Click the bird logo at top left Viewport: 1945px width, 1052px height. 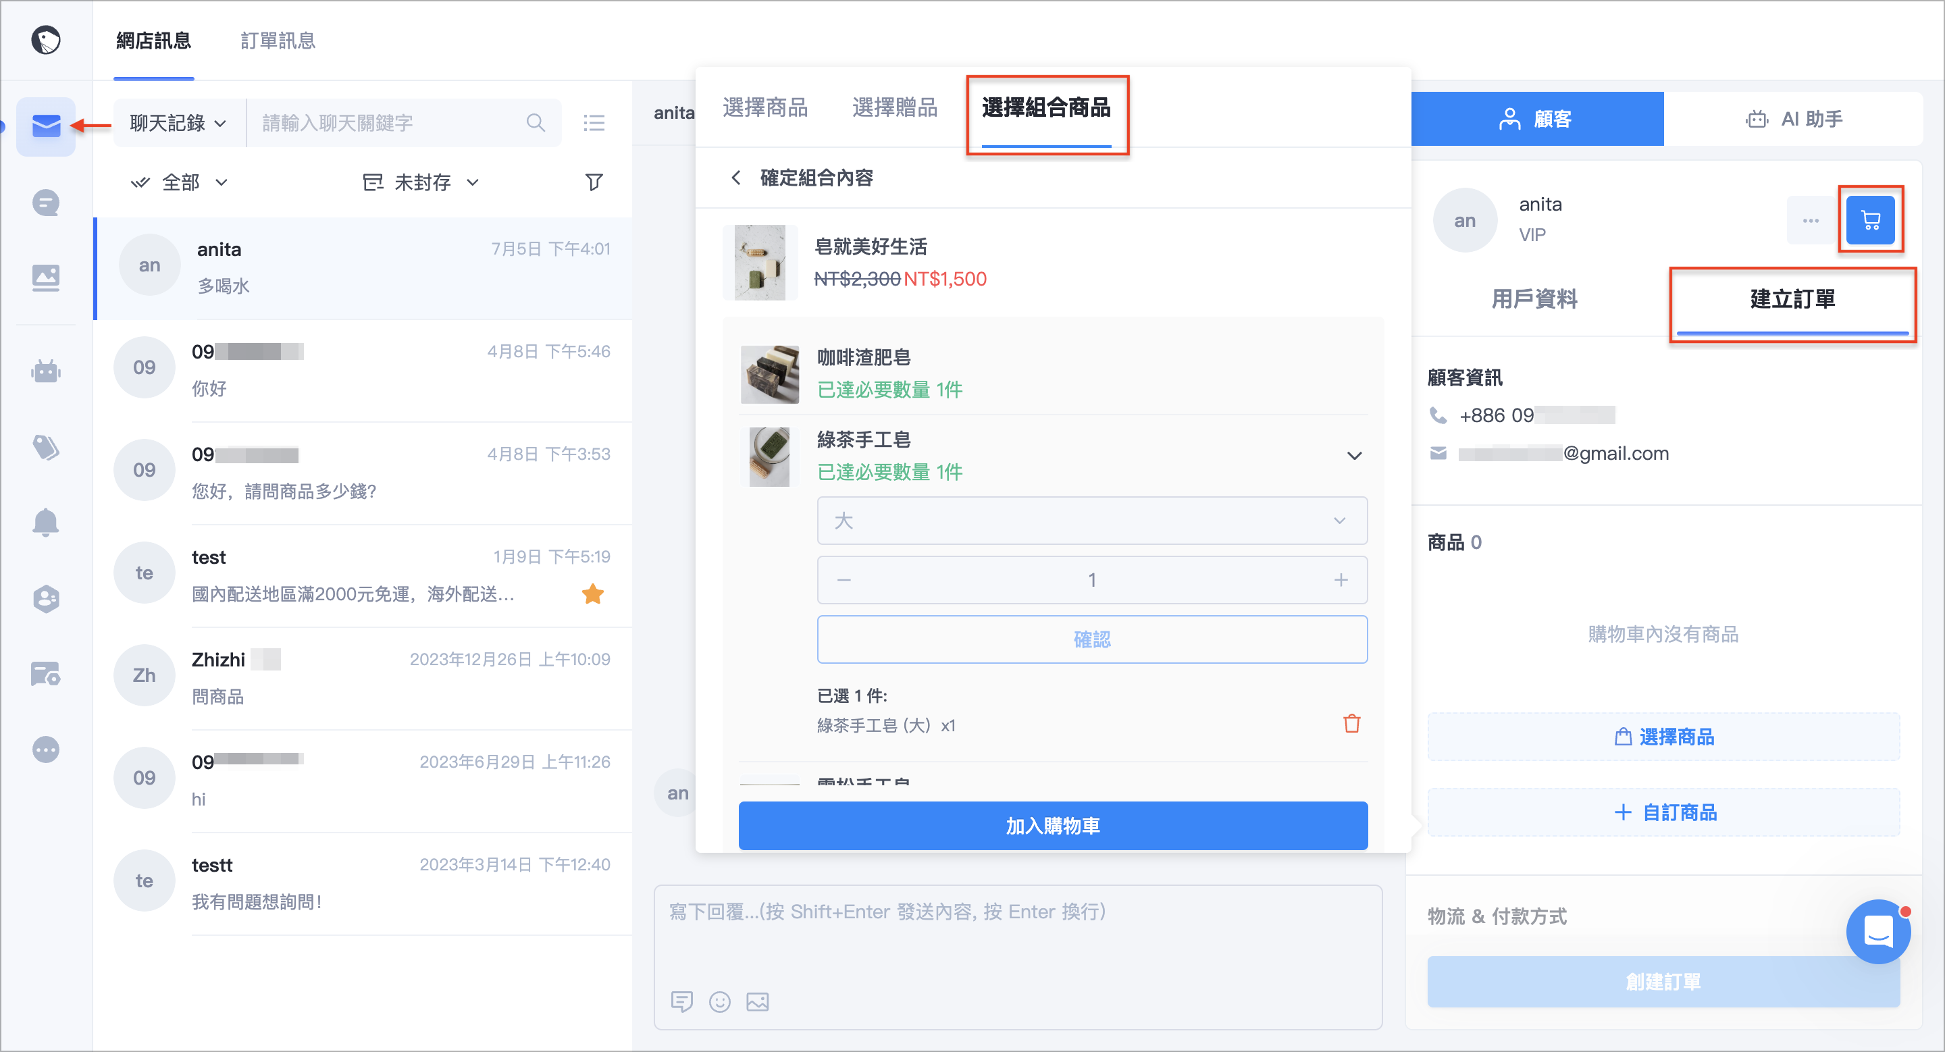(x=46, y=40)
